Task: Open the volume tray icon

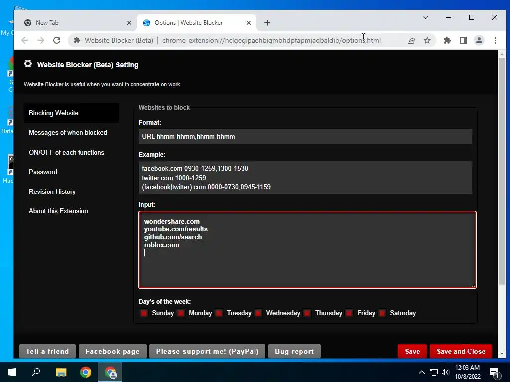Action: coord(445,372)
